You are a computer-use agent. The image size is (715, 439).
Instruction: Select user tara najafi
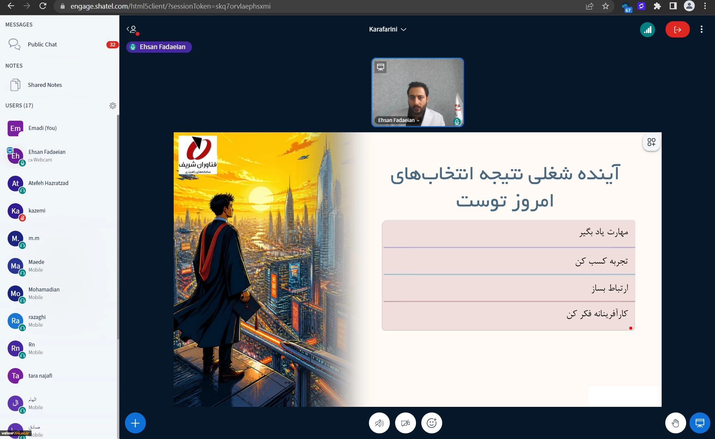[x=60, y=376]
